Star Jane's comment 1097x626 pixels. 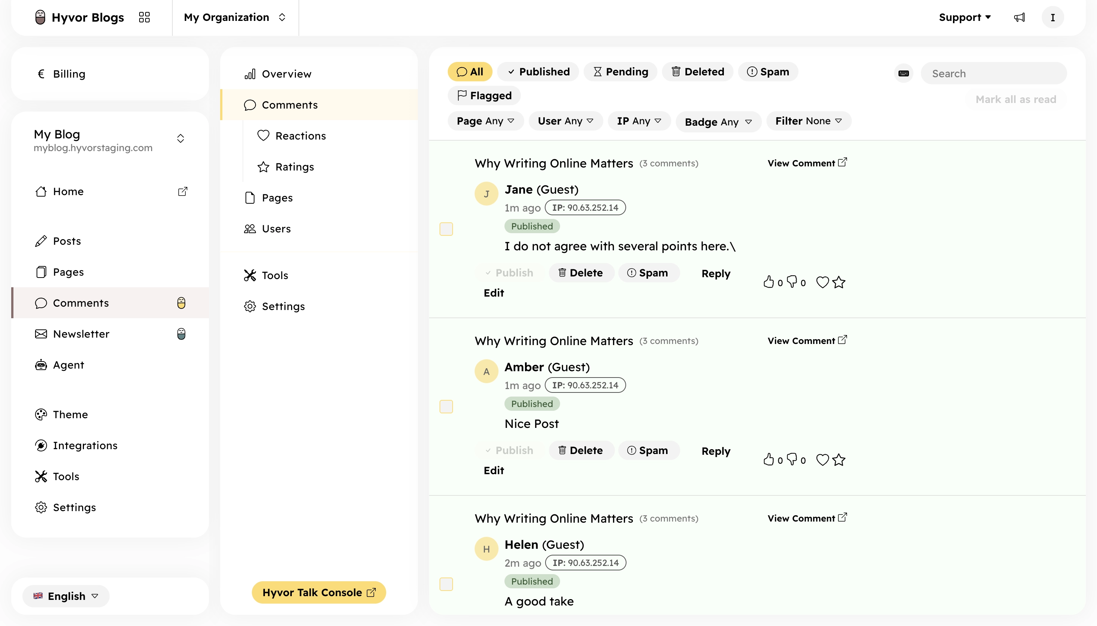pyautogui.click(x=838, y=282)
